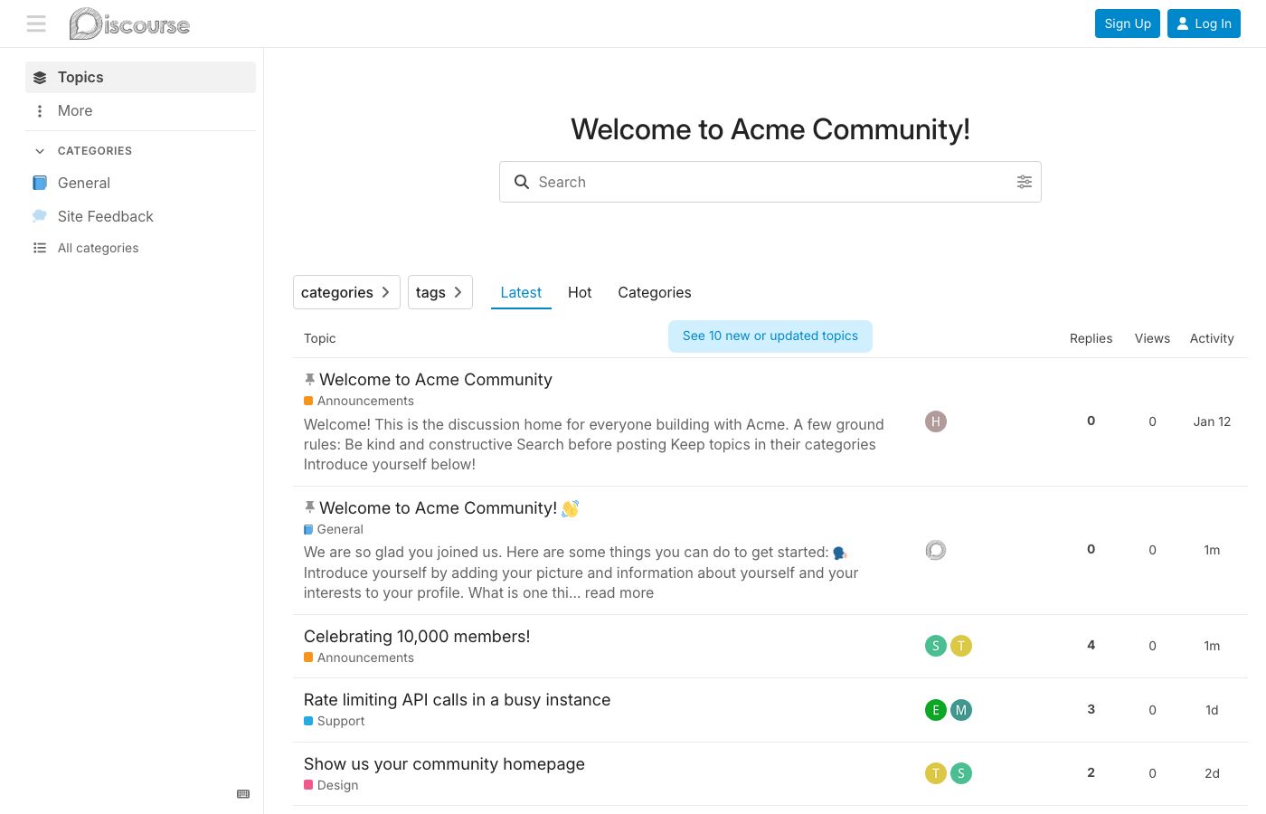Open All categories in sidebar

pos(140,248)
